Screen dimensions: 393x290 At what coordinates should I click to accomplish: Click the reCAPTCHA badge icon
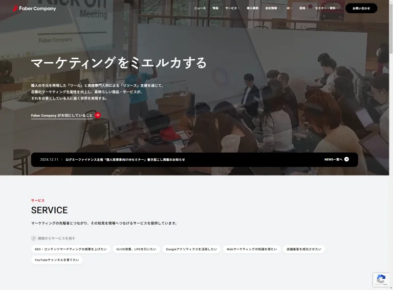click(x=381, y=279)
